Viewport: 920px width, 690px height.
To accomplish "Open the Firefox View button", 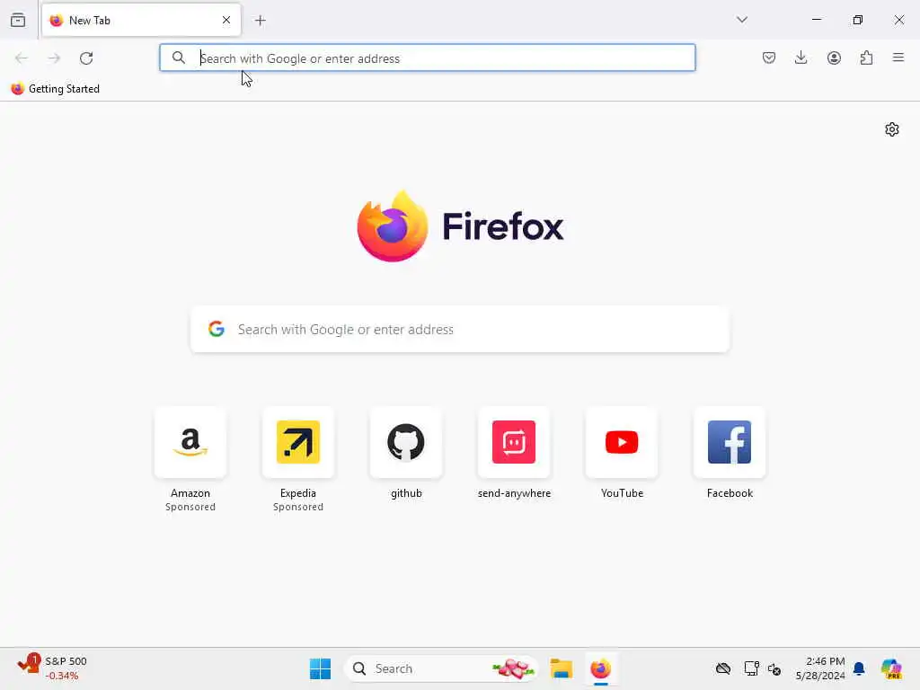I will (x=18, y=20).
